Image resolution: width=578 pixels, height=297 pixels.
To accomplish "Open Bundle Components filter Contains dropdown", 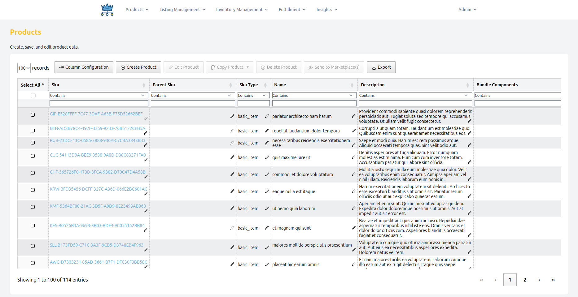I will click(517, 95).
